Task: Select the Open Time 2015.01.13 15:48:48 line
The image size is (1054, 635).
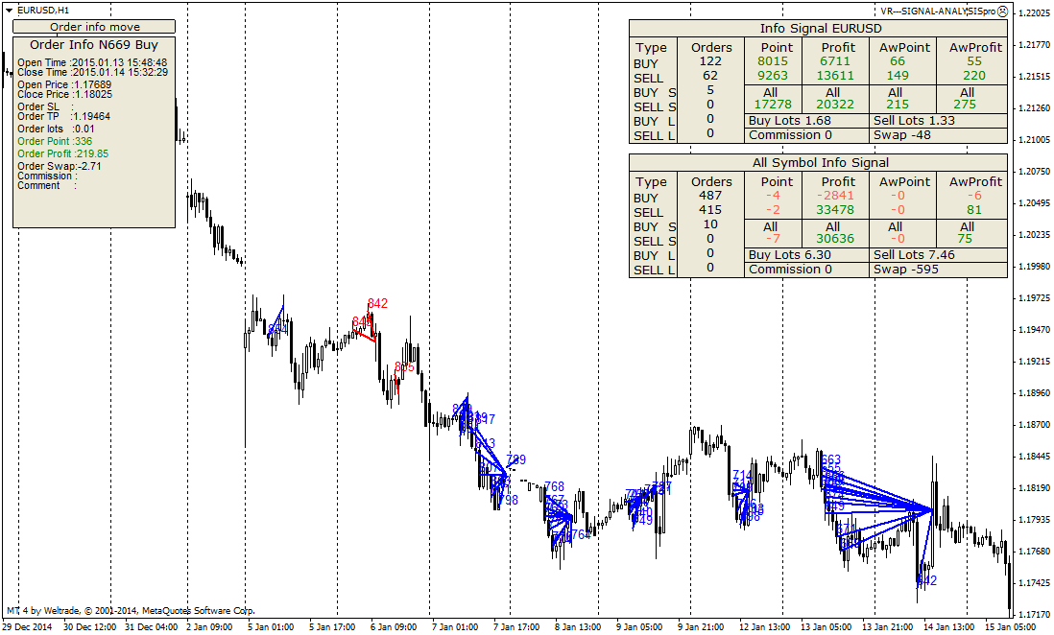Action: (92, 62)
